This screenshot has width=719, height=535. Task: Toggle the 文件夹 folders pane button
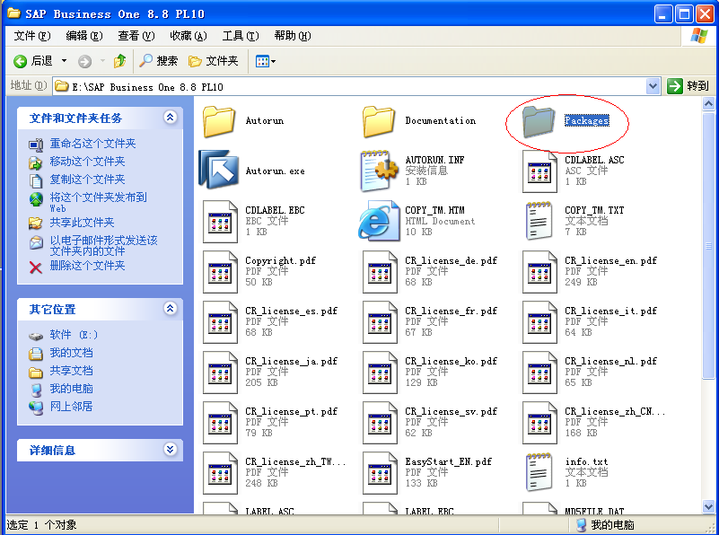(214, 61)
